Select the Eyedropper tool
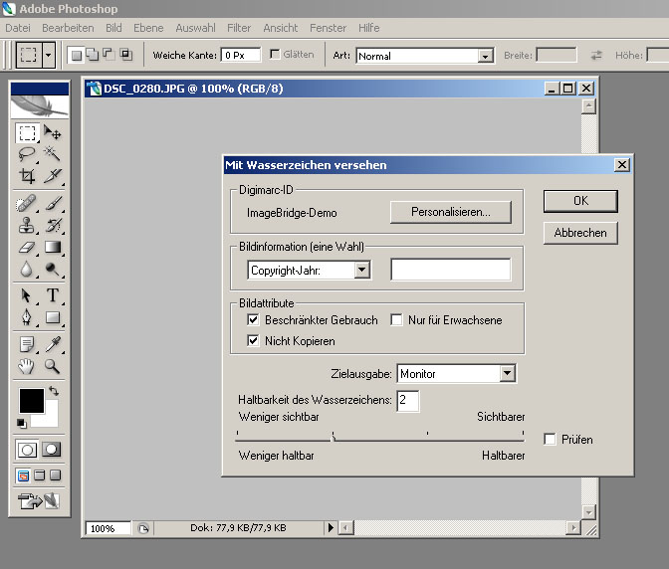This screenshot has width=669, height=569. (x=53, y=344)
